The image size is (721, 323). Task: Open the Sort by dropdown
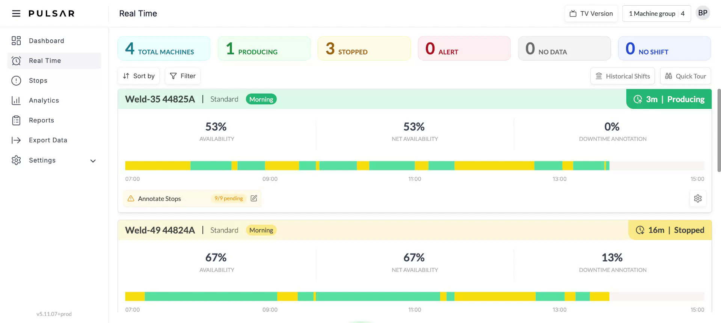point(139,76)
